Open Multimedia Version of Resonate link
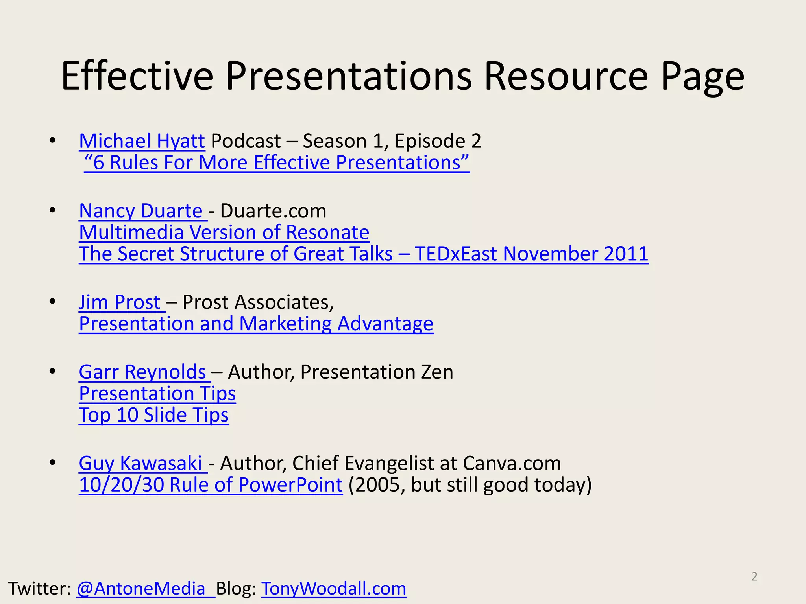806x604 pixels. point(224,232)
